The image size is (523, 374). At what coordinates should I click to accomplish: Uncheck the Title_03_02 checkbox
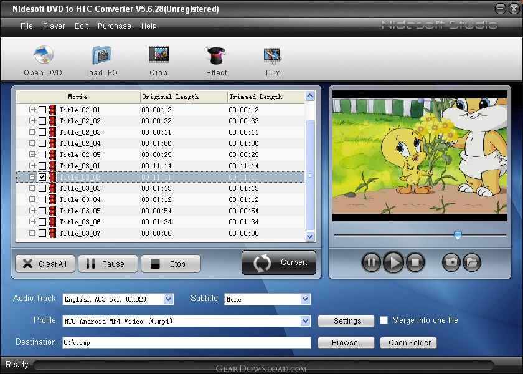pyautogui.click(x=42, y=176)
